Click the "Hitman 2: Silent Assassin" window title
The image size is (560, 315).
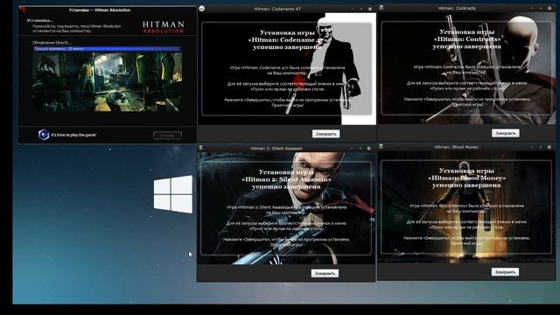pos(276,148)
